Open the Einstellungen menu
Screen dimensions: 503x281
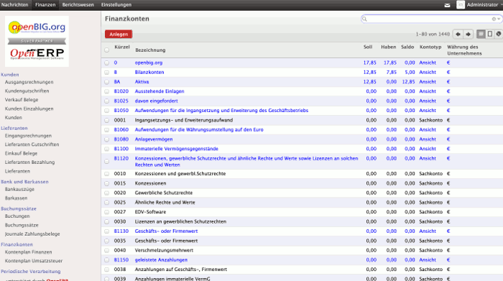pos(116,5)
